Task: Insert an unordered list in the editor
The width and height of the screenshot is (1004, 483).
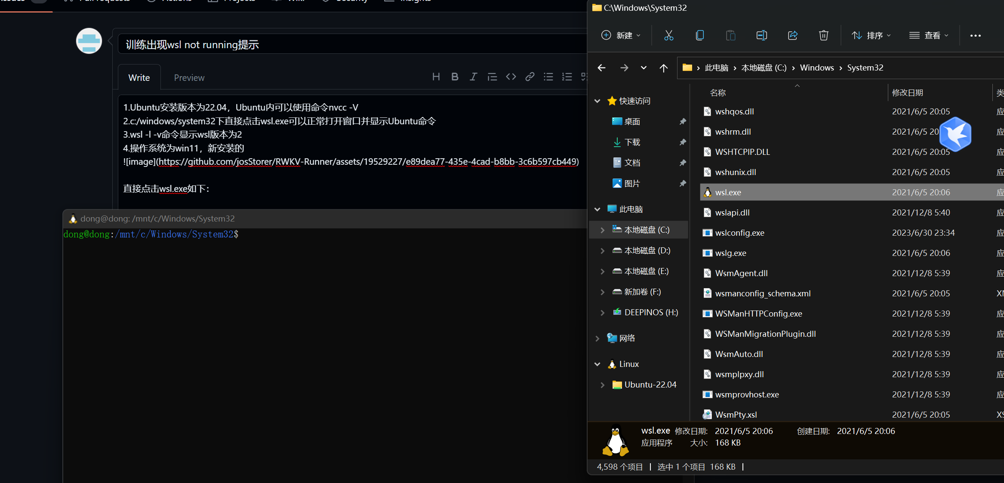Action: point(548,77)
